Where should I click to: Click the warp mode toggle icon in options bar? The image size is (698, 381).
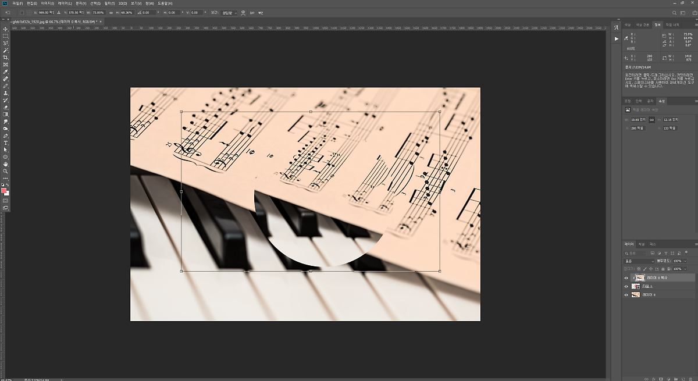[244, 12]
